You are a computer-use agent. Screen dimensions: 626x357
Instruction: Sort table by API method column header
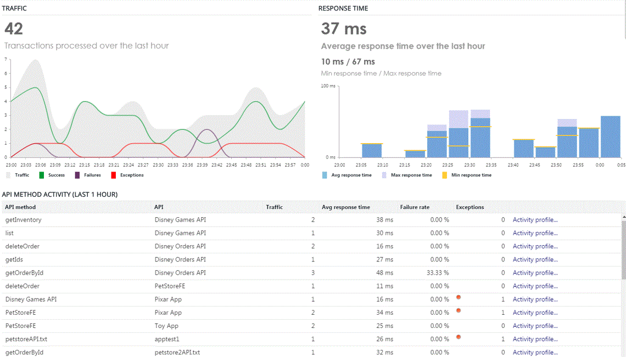20,207
